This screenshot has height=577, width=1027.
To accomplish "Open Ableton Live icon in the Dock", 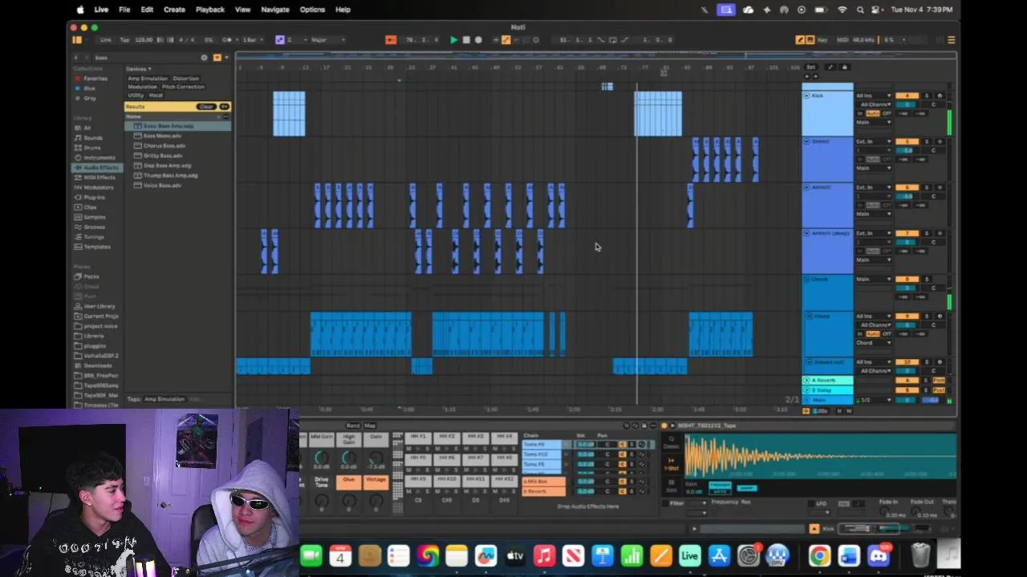I will (x=690, y=555).
